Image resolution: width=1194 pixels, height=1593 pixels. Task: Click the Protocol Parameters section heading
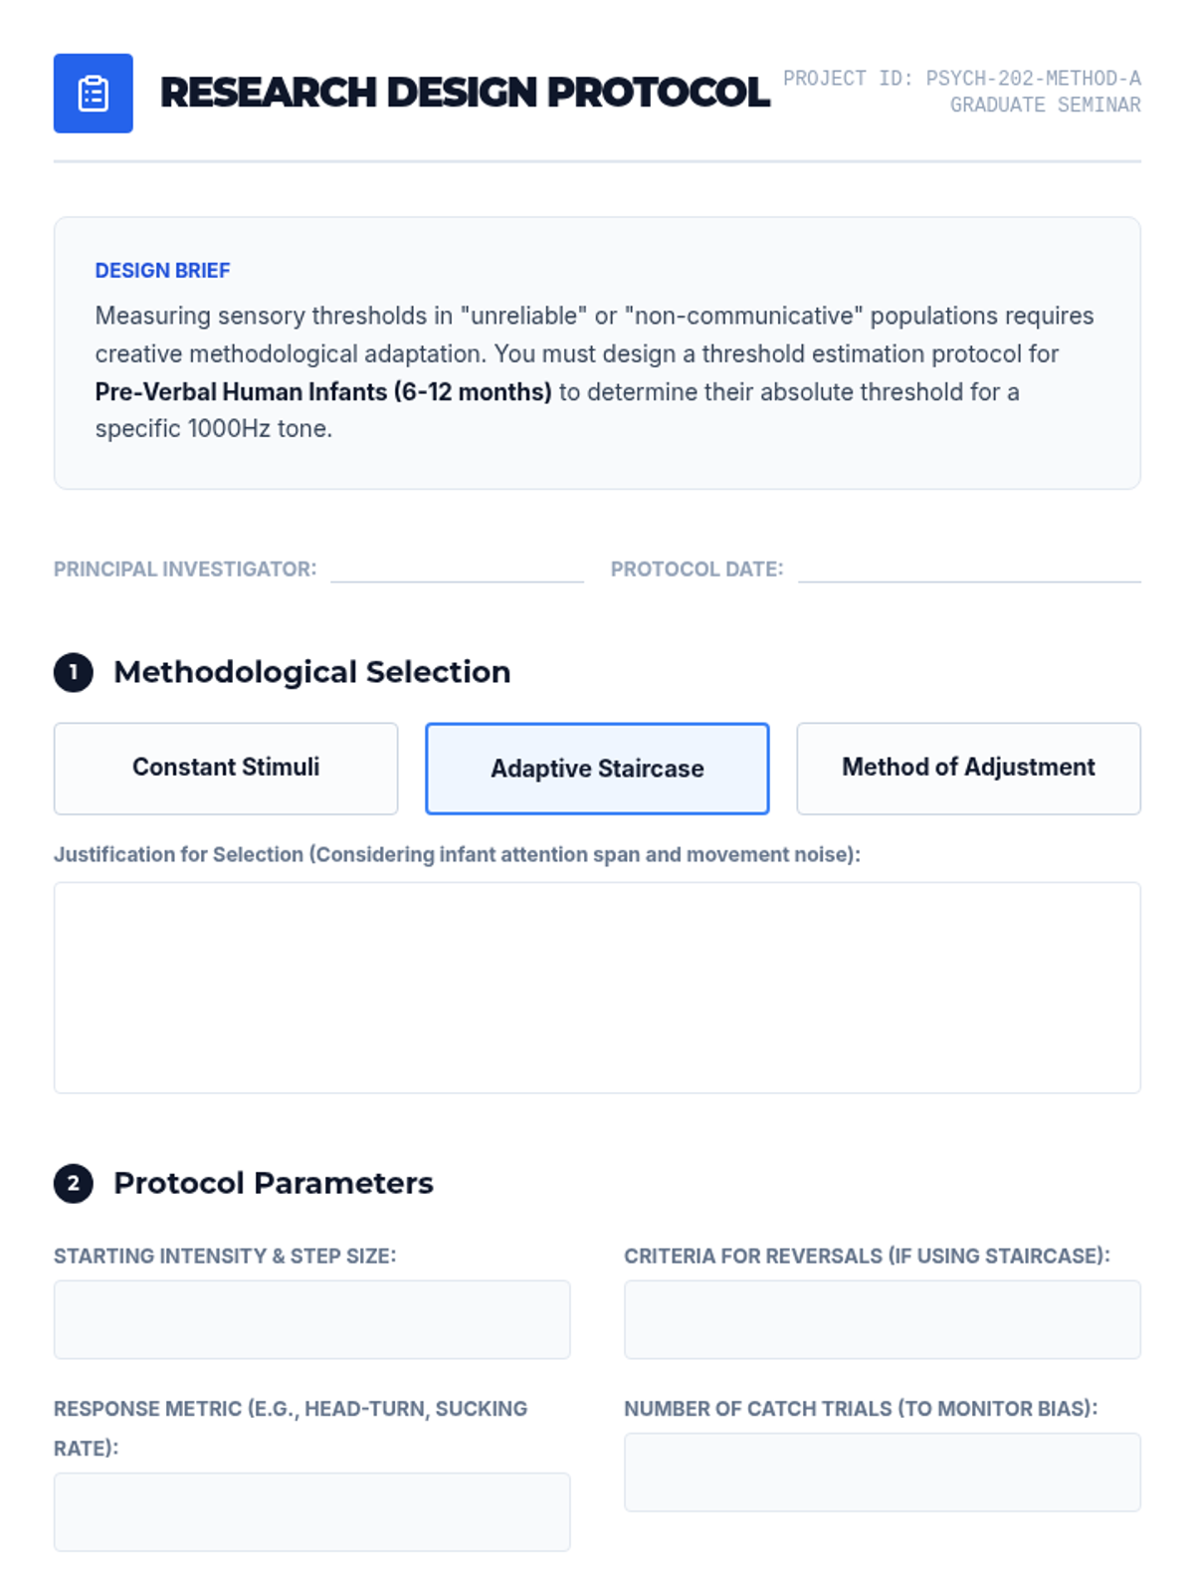point(274,1183)
